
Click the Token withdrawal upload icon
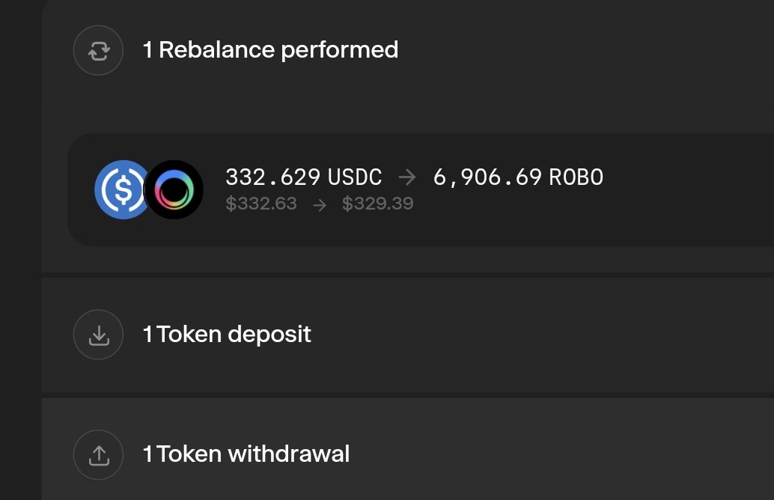click(98, 454)
